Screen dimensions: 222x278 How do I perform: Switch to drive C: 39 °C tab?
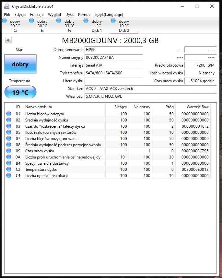(x=15, y=26)
